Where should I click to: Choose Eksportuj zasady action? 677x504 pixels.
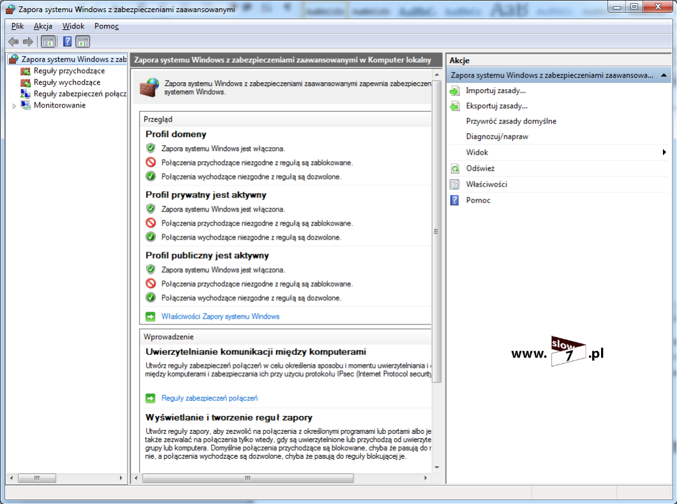pyautogui.click(x=496, y=106)
